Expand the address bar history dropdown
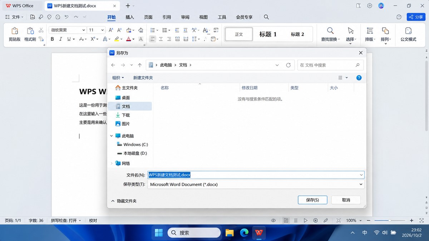 point(277,65)
